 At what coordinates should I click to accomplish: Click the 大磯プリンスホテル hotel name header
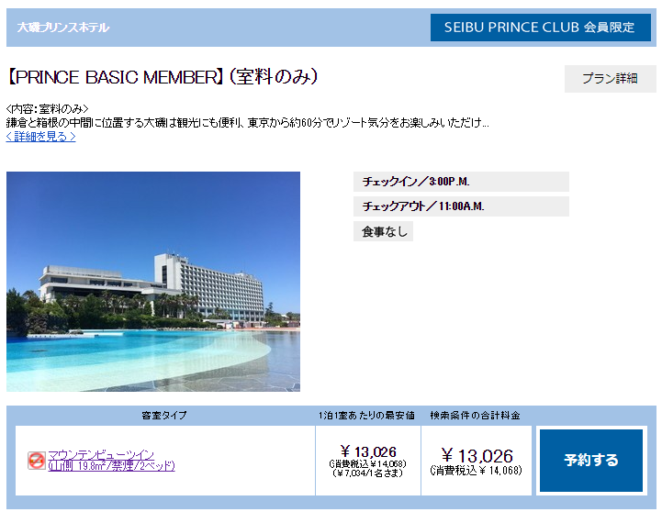(63, 28)
